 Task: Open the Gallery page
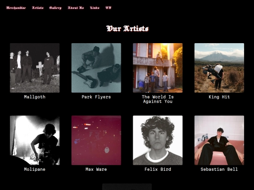[56, 8]
